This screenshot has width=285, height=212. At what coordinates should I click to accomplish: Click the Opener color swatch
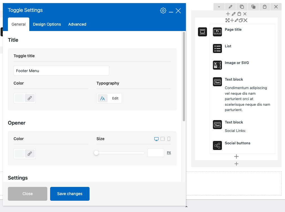tap(19, 154)
